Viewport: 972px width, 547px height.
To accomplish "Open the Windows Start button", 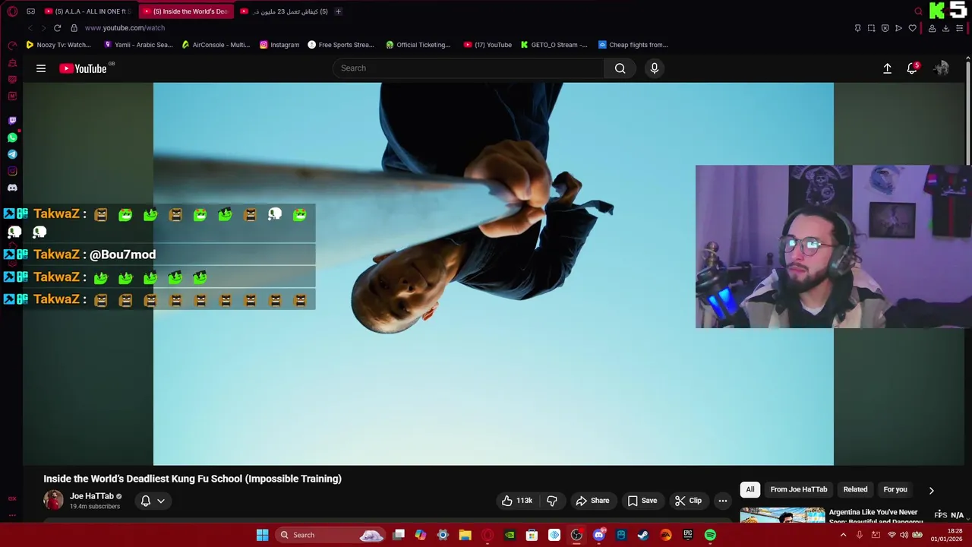I will click(262, 535).
